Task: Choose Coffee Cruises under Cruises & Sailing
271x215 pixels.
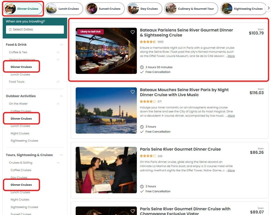Action: click(21, 170)
